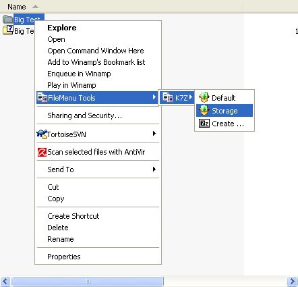The height and width of the screenshot is (287, 298).
Task: Click the Default entry's green download icon
Action: [204, 97]
